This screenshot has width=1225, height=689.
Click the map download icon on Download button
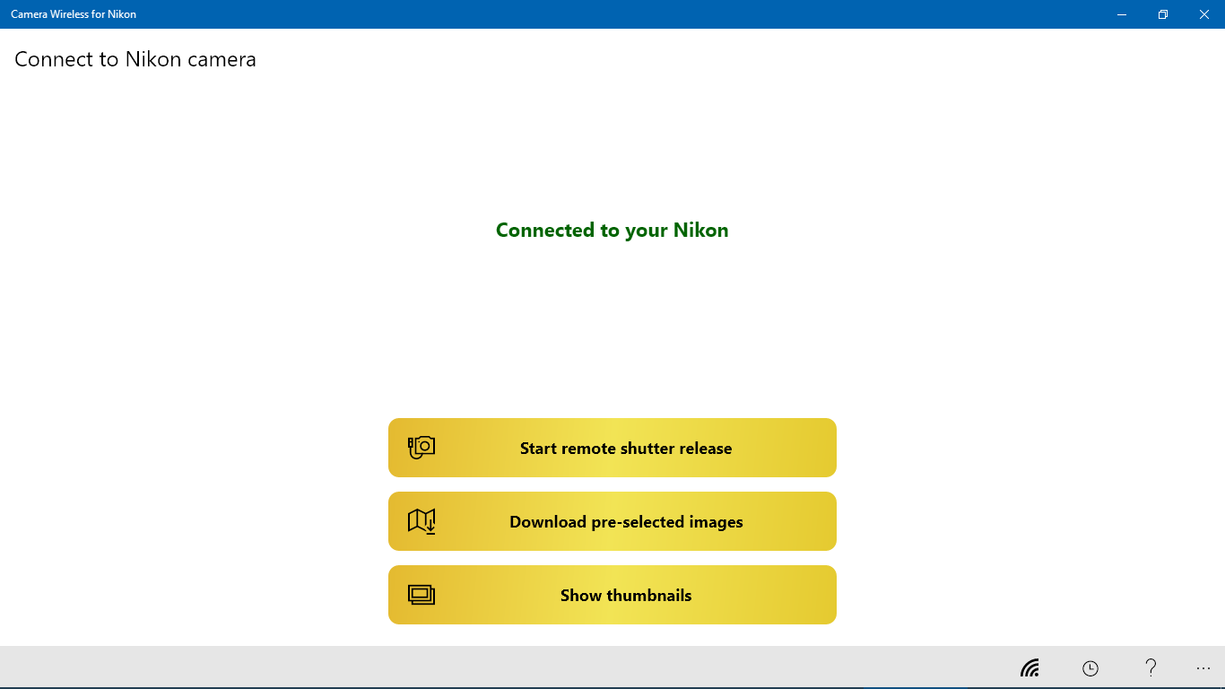tap(421, 521)
